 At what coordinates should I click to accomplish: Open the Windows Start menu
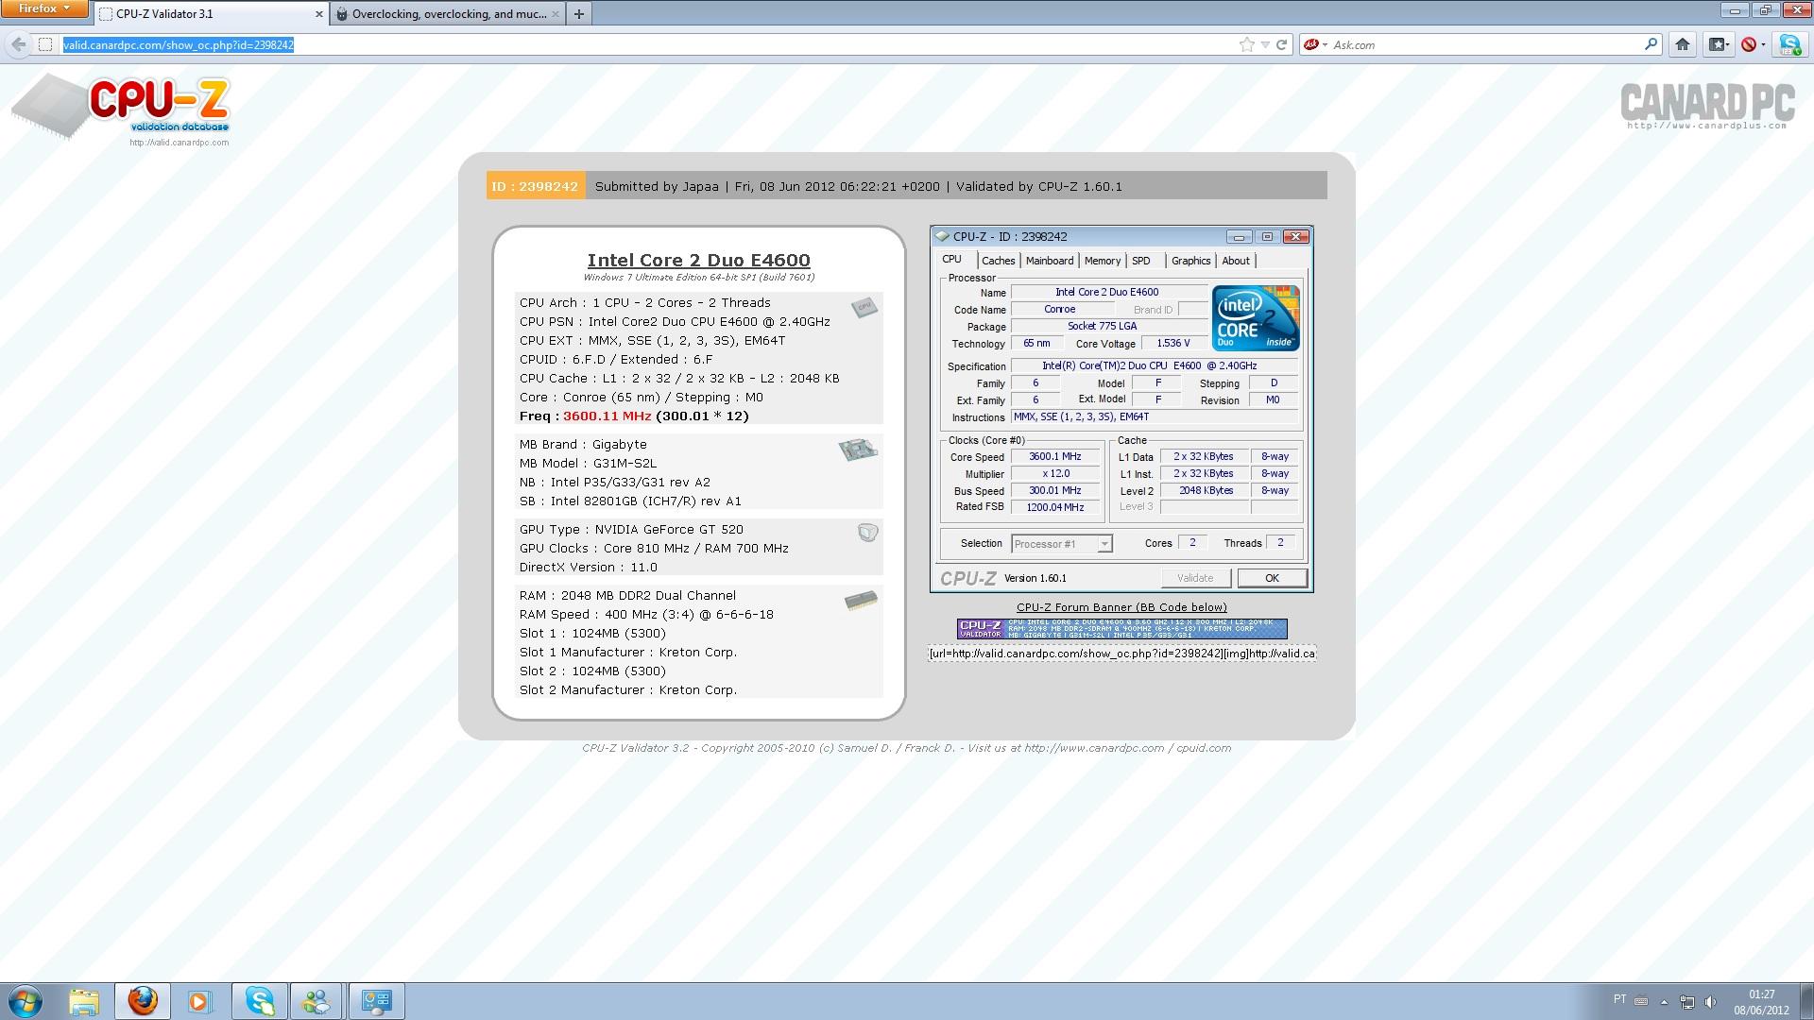pyautogui.click(x=26, y=1001)
